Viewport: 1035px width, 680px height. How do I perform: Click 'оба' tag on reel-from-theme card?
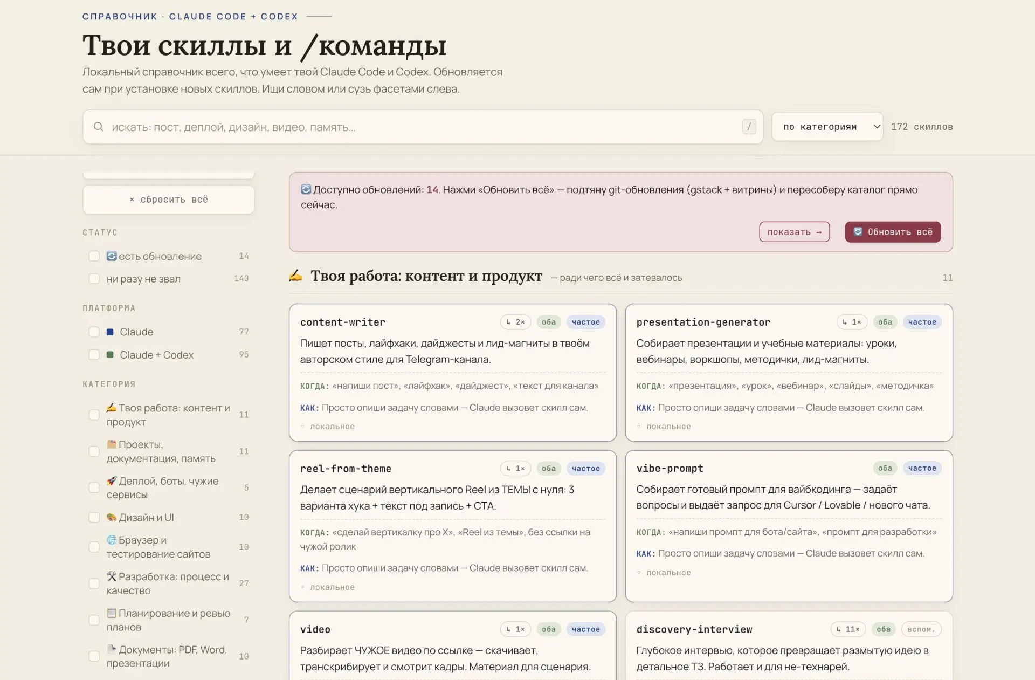click(x=548, y=468)
